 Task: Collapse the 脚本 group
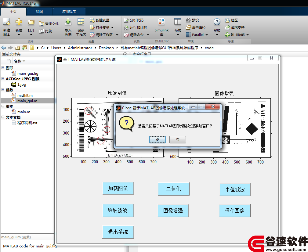click(3, 106)
